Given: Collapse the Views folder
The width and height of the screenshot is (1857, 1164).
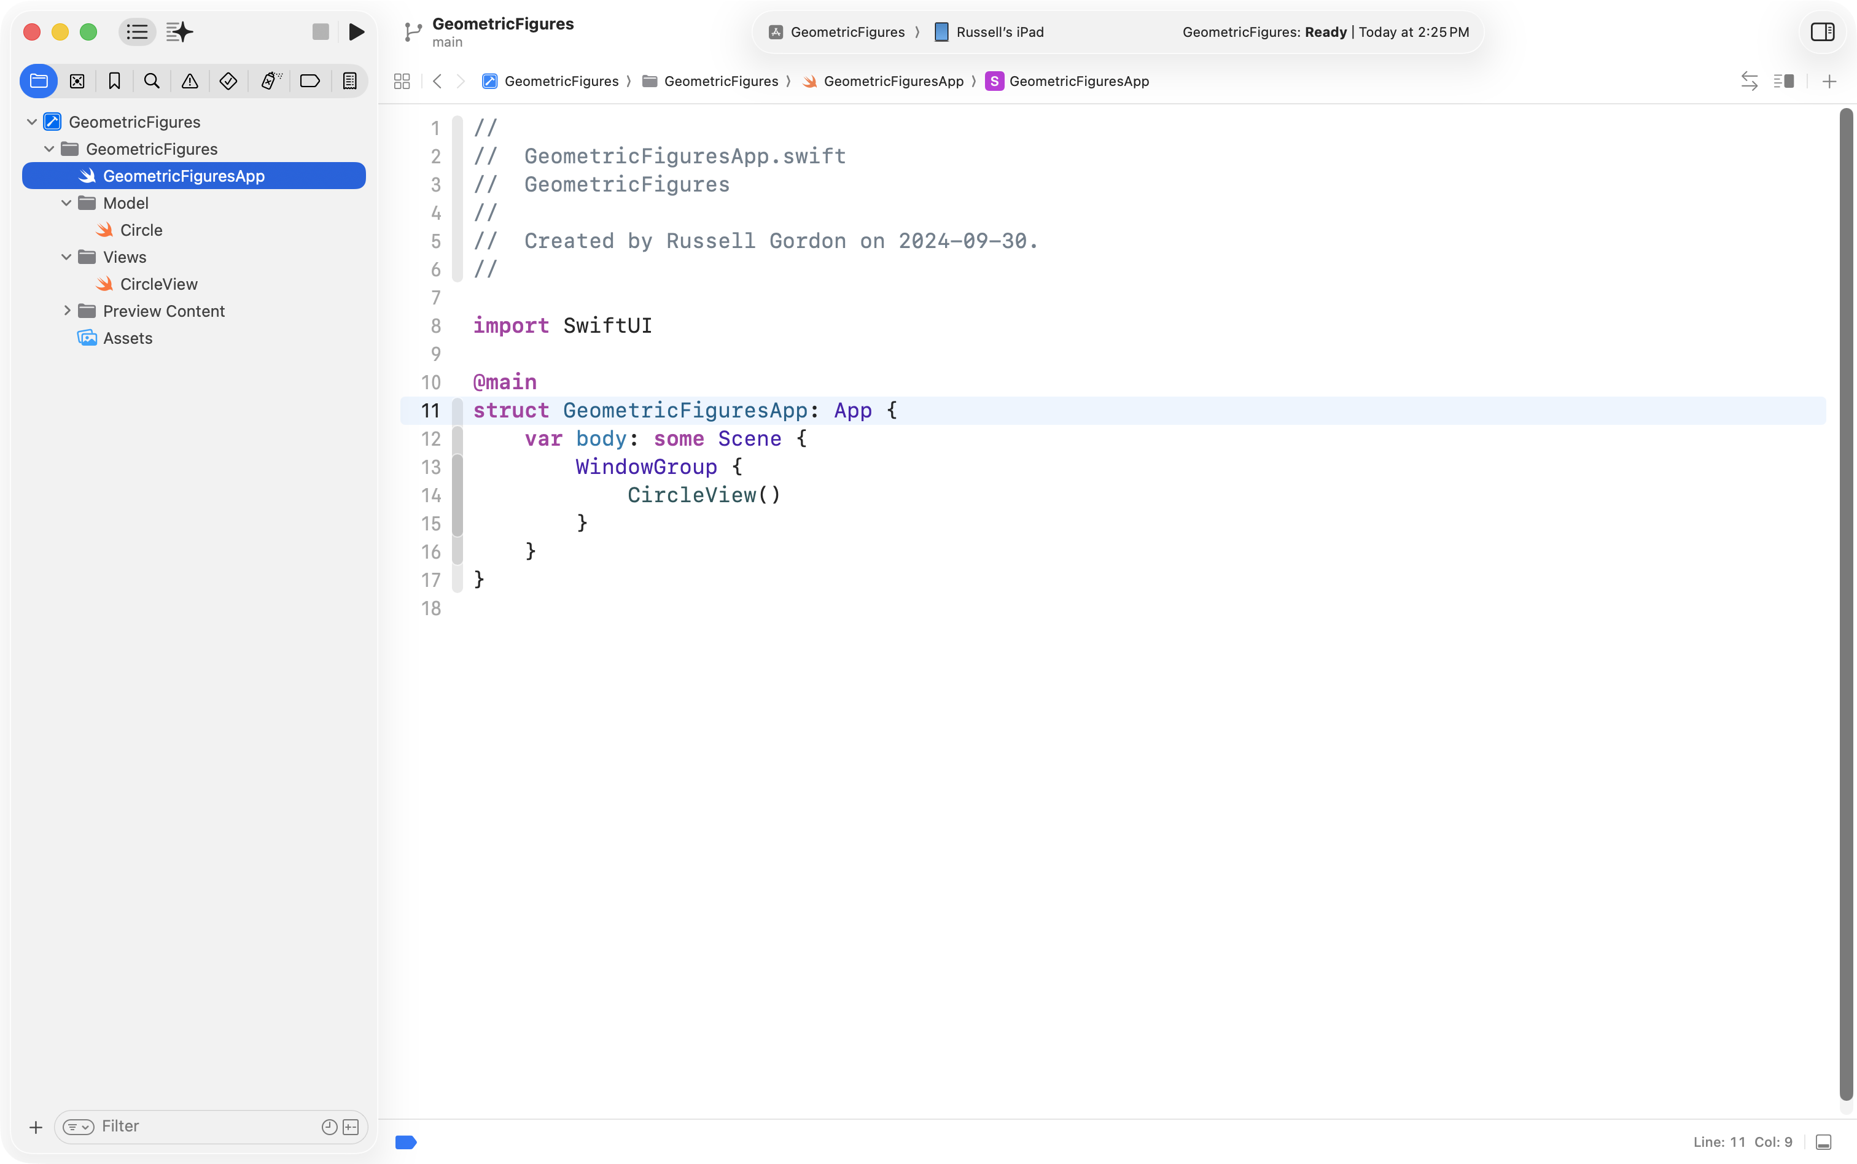Looking at the screenshot, I should [x=66, y=257].
